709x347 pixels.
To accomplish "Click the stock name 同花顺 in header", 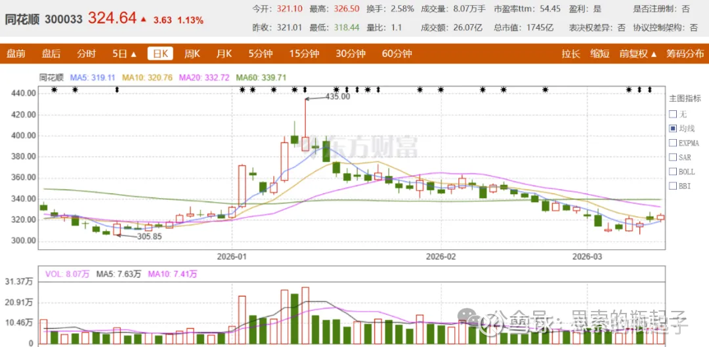I will point(22,20).
